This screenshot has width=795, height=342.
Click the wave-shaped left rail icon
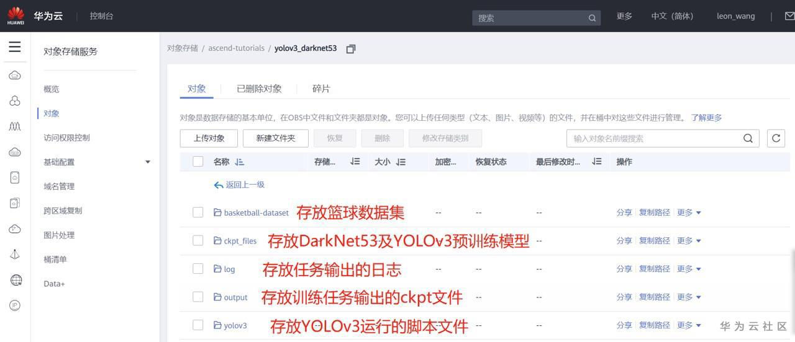point(15,126)
